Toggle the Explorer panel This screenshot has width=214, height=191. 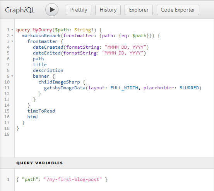click(139, 10)
